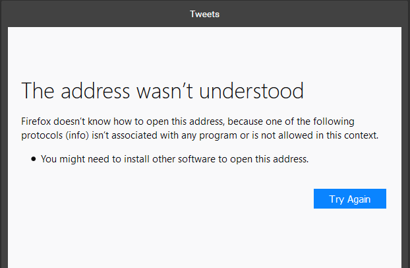Click the left dark border of the panel
This screenshot has height=268, width=410.
[x=3, y=145]
